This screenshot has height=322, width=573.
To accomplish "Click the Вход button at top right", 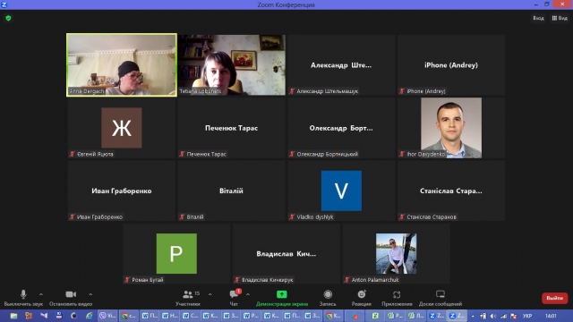I will tap(538, 18).
